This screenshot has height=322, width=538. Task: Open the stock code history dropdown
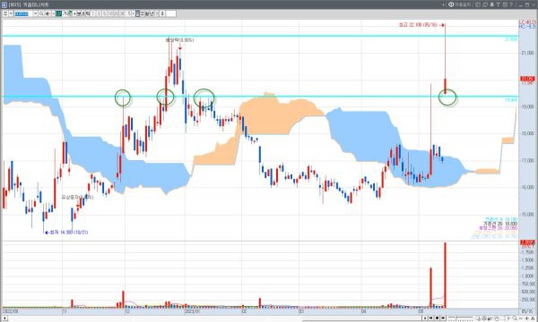click(x=35, y=13)
